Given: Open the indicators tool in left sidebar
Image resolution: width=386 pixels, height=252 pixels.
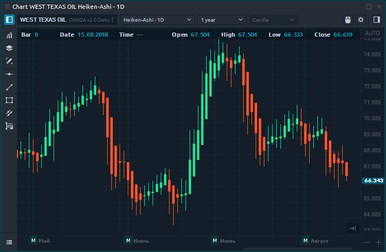Looking at the screenshot, I should tap(9, 36).
